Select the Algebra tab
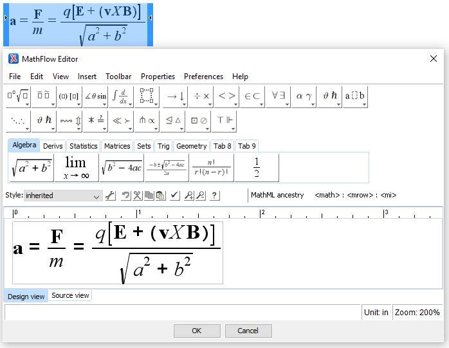Screen dimensions: 449x348 coord(24,145)
